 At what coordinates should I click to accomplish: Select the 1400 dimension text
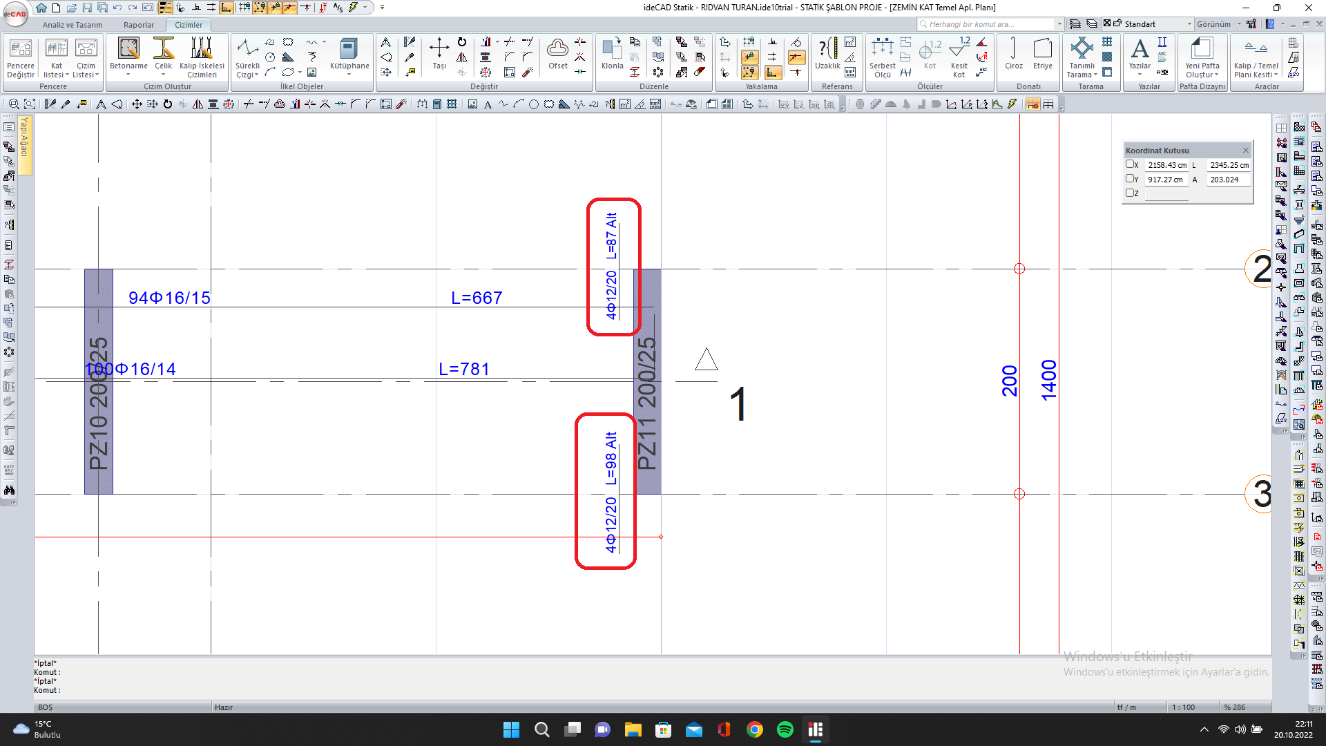click(1048, 380)
